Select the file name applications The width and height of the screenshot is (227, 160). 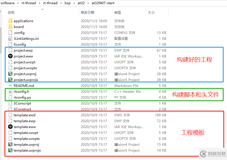[x=23, y=21]
